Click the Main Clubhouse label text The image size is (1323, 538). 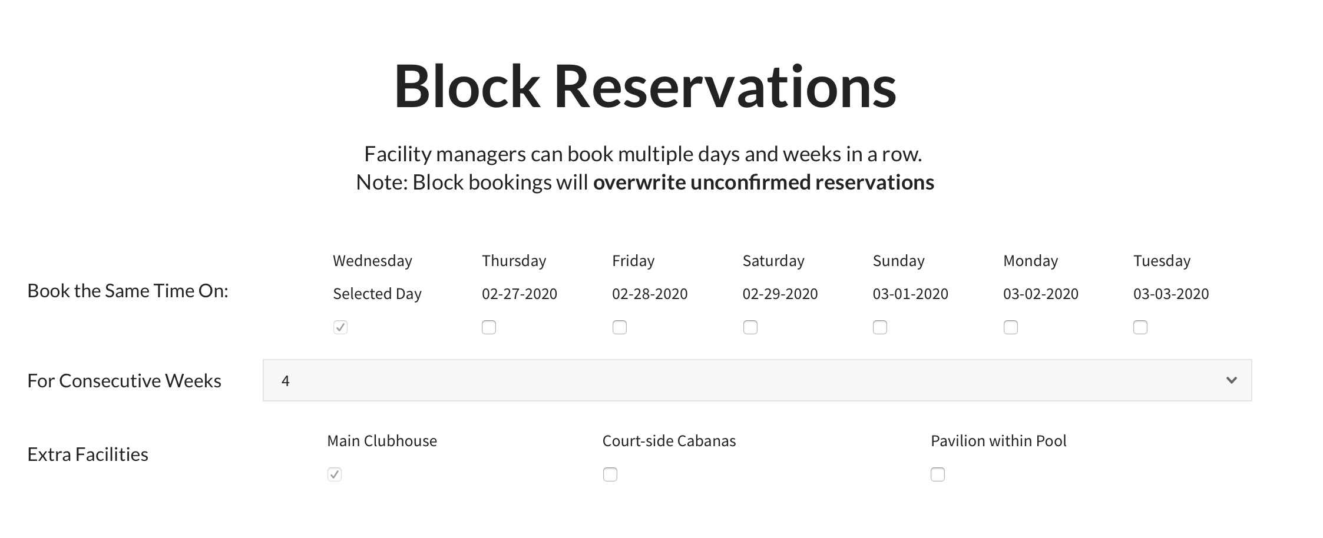(382, 441)
